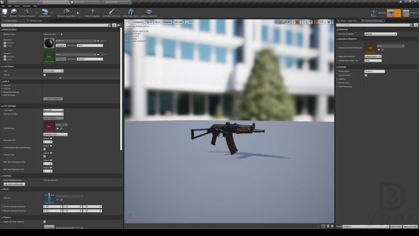Click Activate Cloth Paint icon

coord(112,12)
